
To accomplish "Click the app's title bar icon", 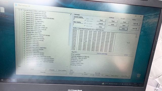I will pos(16,5).
